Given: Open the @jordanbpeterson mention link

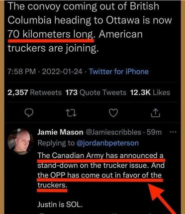Looking at the screenshot, I should [x=107, y=143].
